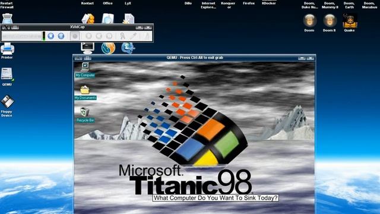Select the icon under the Kontact label
Viewport: 380px width, 214px height.
pyautogui.click(x=88, y=18)
